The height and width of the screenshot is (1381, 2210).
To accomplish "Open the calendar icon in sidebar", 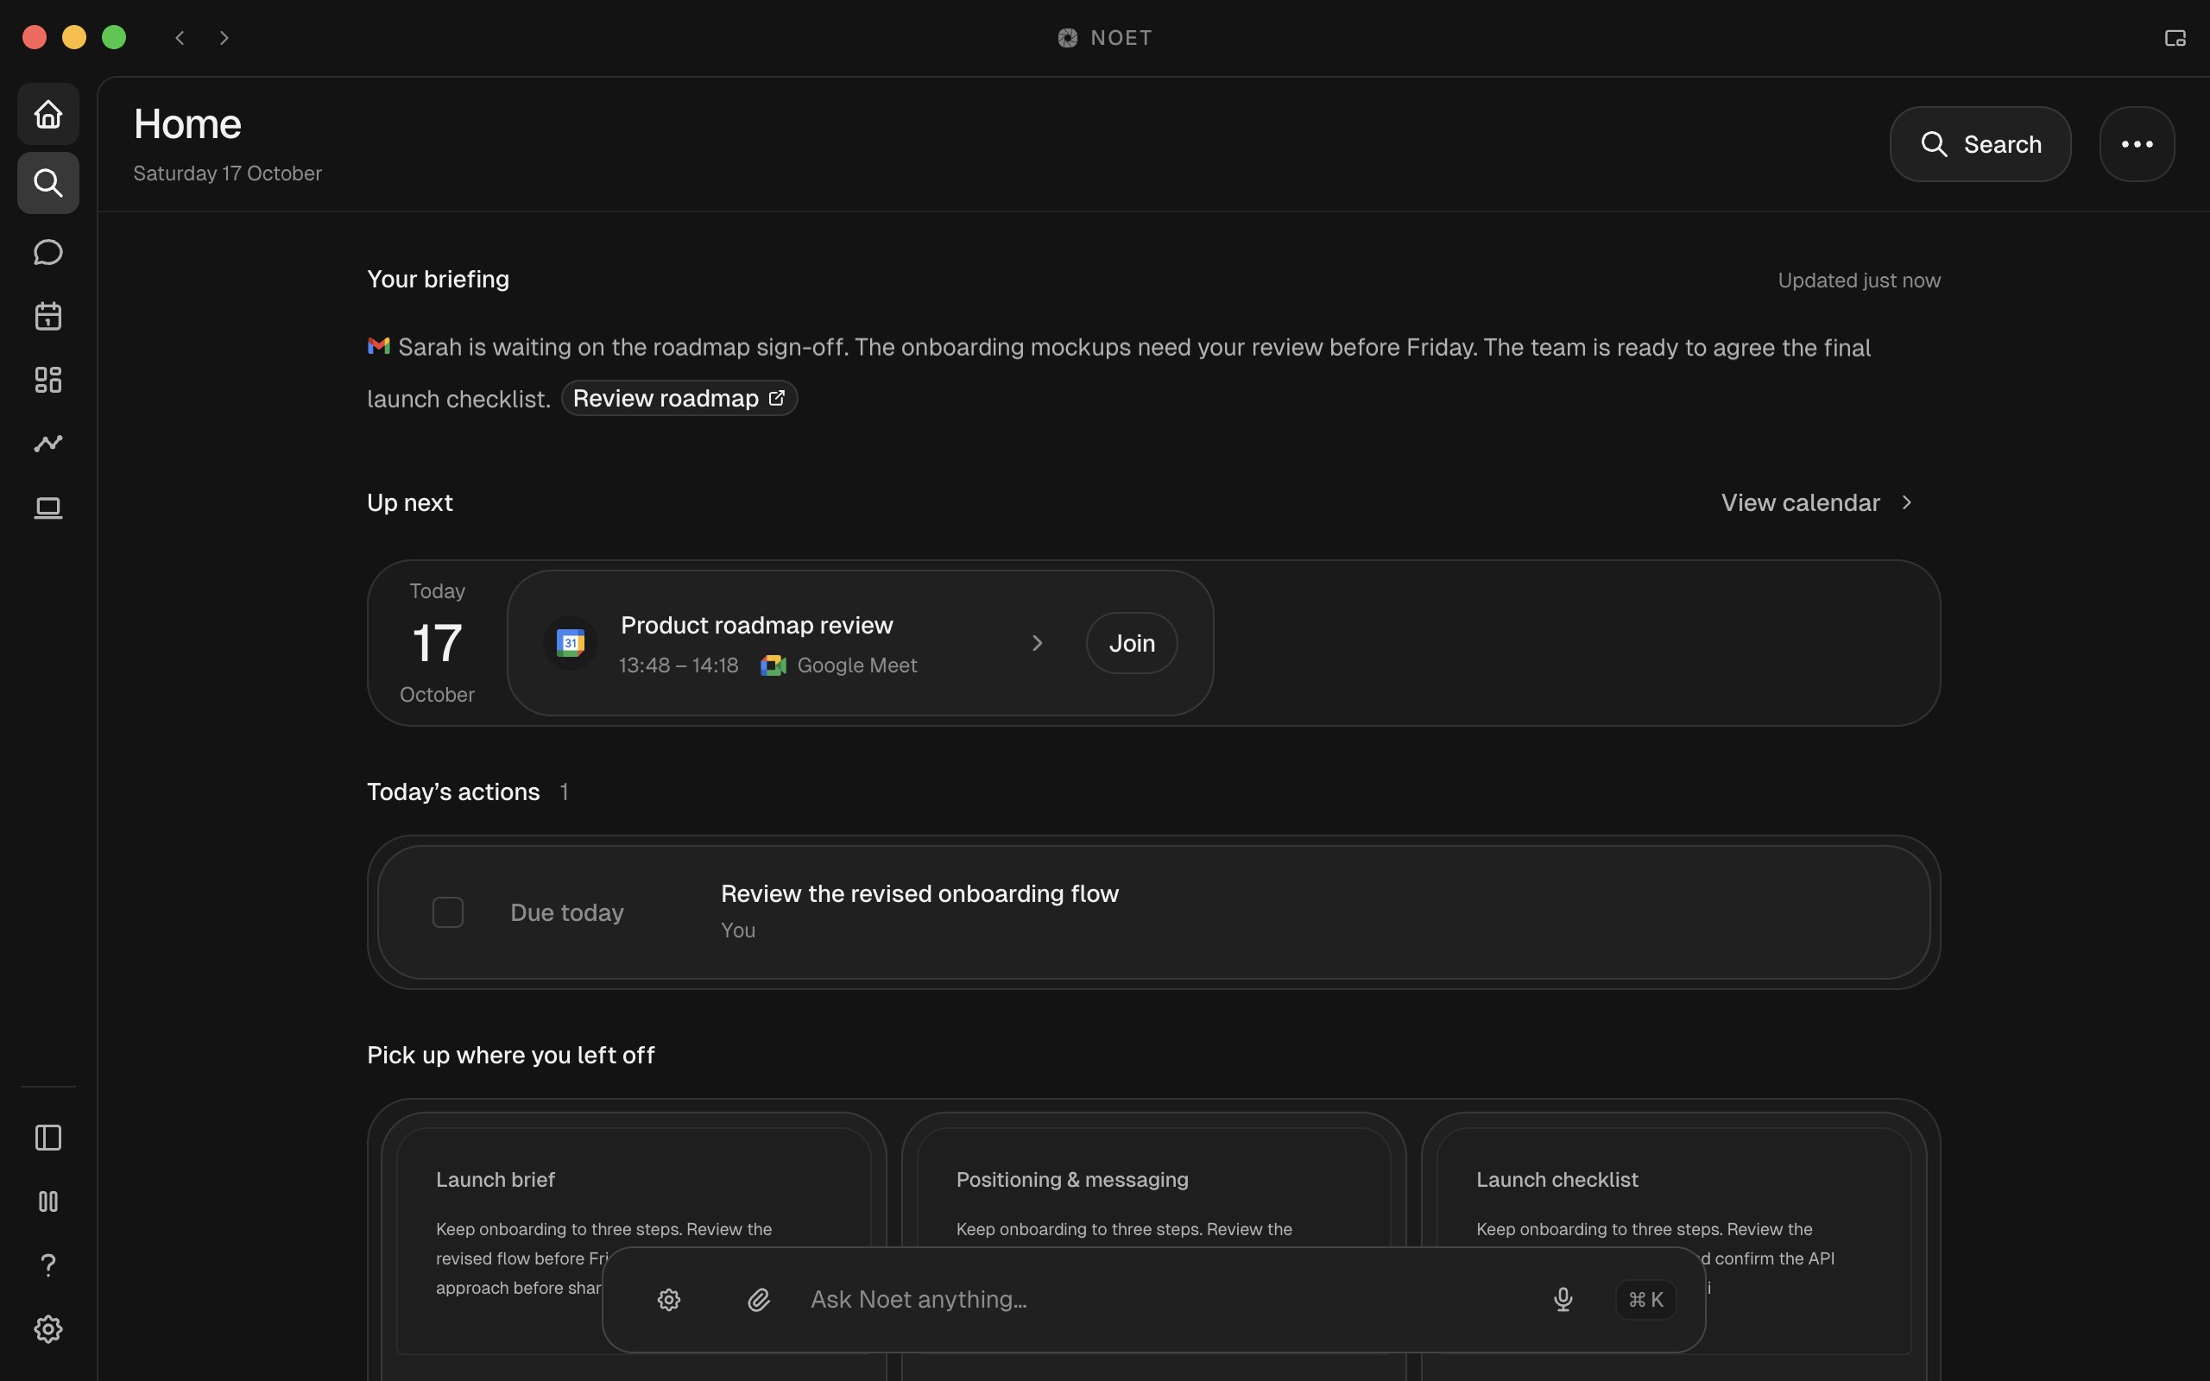I will 48,316.
